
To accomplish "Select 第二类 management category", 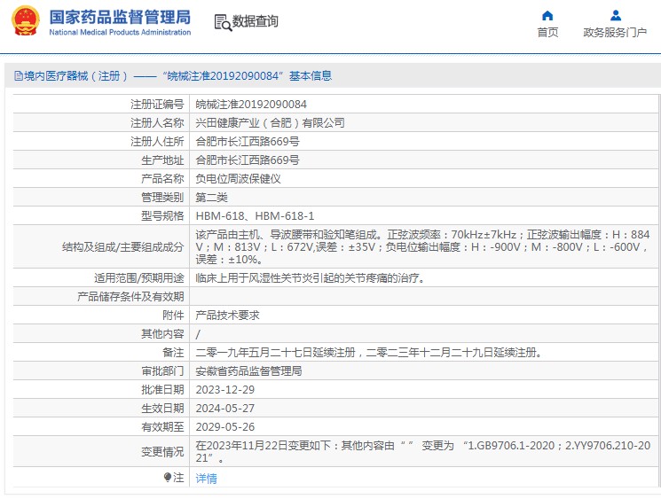I will point(212,197).
